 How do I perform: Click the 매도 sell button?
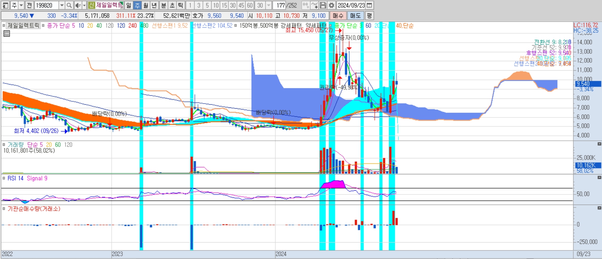355,16
